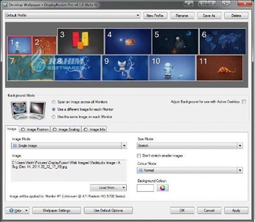The image size is (255, 222).
Task: Select monitor 6 world map thumbnail
Action: pos(222,41)
